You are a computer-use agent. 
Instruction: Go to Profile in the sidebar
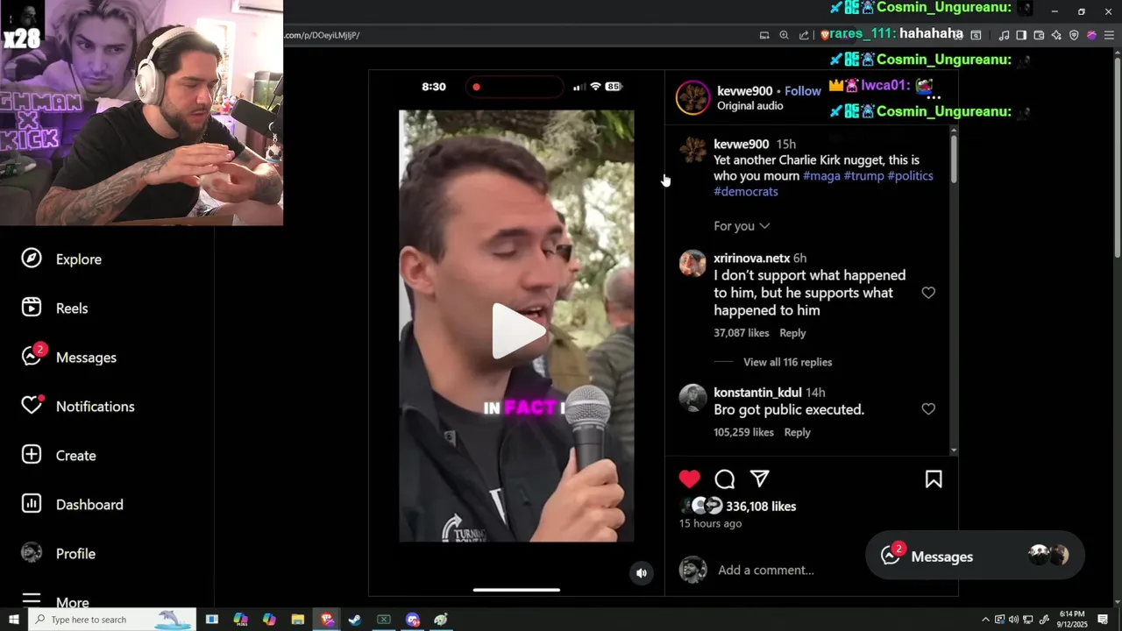(58, 554)
